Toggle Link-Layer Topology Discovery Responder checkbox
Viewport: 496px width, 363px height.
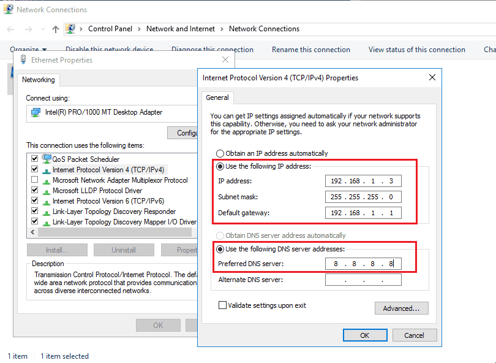[35, 211]
